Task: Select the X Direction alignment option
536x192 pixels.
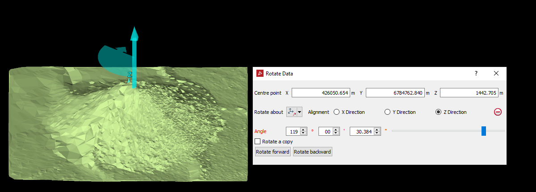Action: point(349,112)
